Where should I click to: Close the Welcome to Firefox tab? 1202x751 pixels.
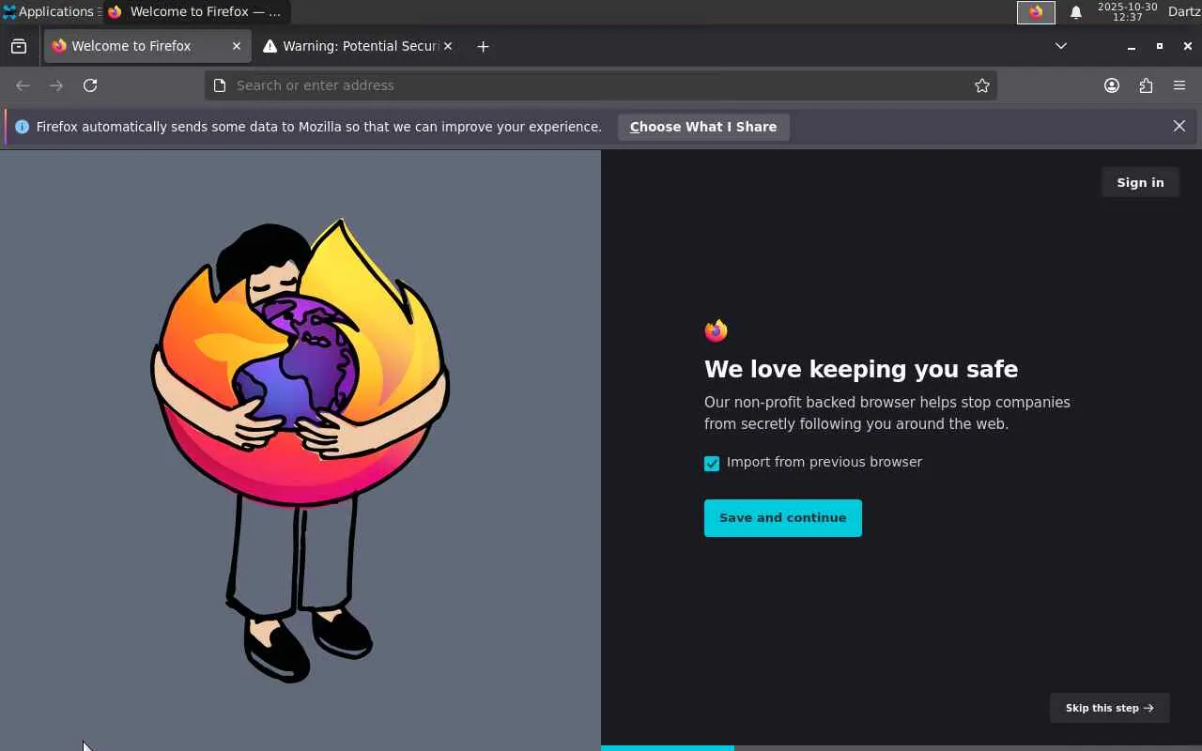click(x=237, y=46)
